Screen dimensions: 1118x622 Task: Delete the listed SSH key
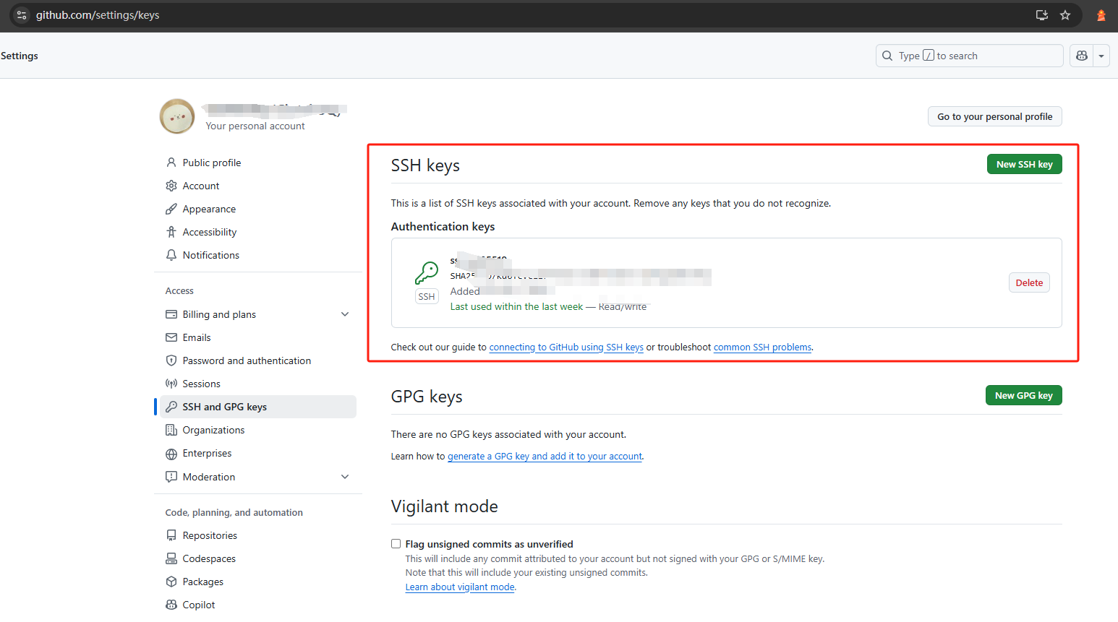coord(1029,282)
